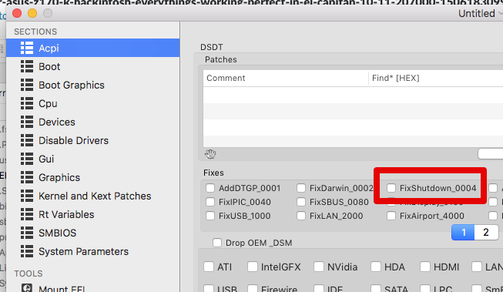The image size is (503, 292).
Task: Switch to fixes page 2
Action: 486,232
